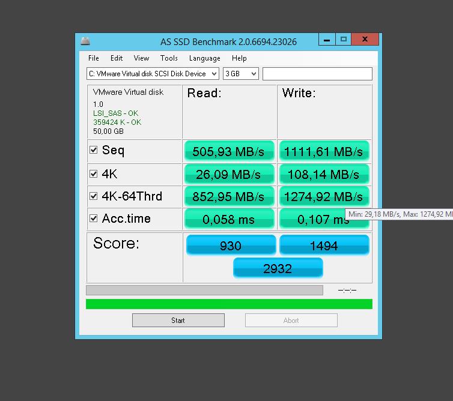Click the empty text field beside size dropdown
The width and height of the screenshot is (453, 401).
click(x=317, y=74)
